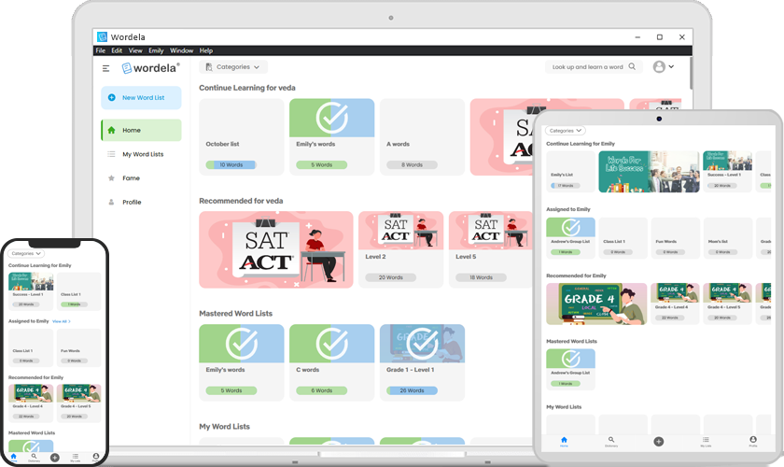Click the document icon in laptop Categories button
784x467 pixels.
pyautogui.click(x=209, y=67)
